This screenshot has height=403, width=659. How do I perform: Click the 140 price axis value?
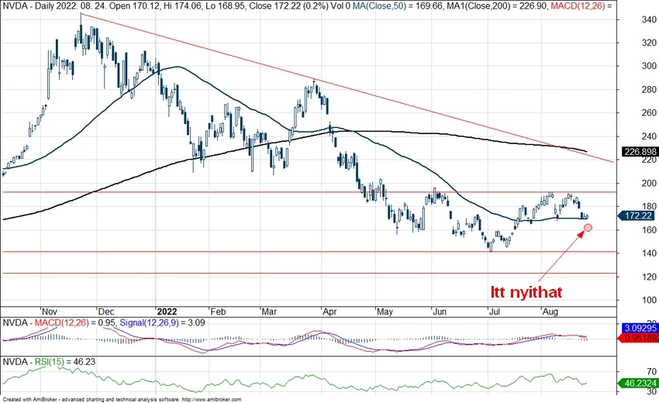[649, 253]
